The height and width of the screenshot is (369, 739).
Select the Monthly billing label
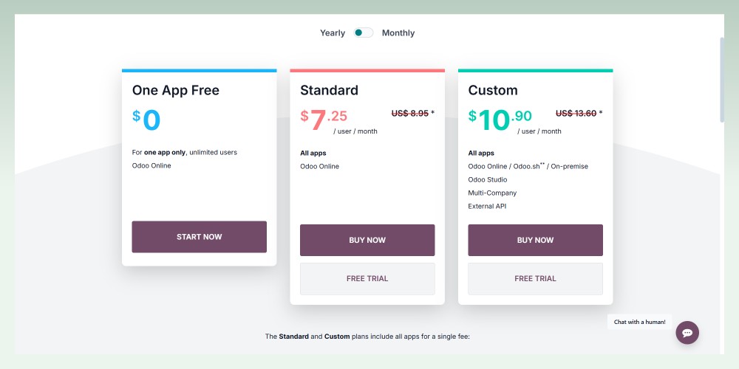coord(398,33)
